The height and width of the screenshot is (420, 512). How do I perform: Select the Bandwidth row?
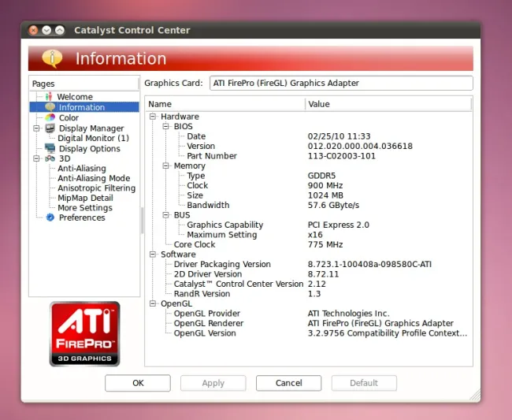[x=309, y=205]
